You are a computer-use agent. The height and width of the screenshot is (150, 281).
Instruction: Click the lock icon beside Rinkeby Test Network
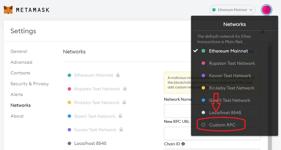[x=124, y=102]
